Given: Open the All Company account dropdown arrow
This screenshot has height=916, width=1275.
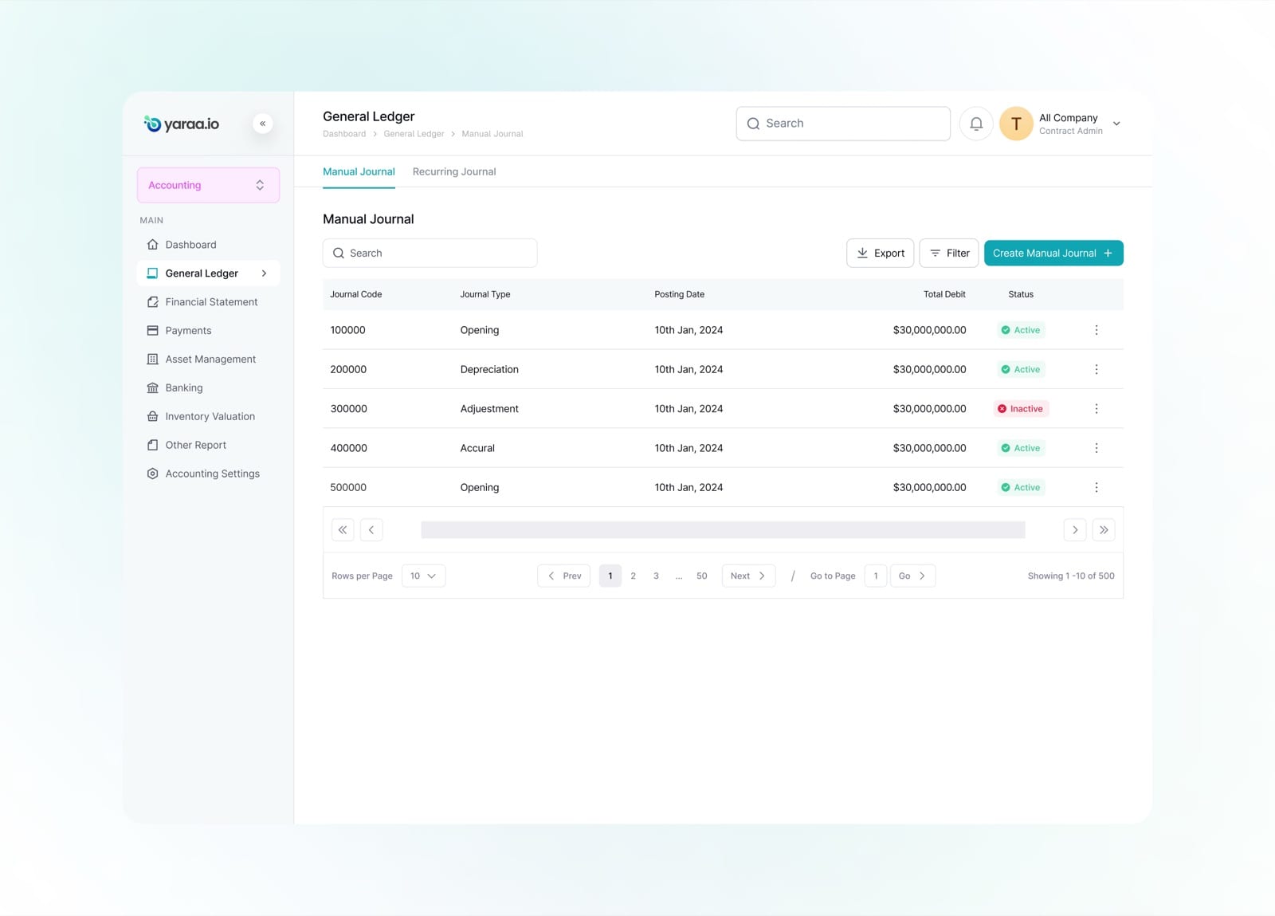Looking at the screenshot, I should pos(1116,124).
